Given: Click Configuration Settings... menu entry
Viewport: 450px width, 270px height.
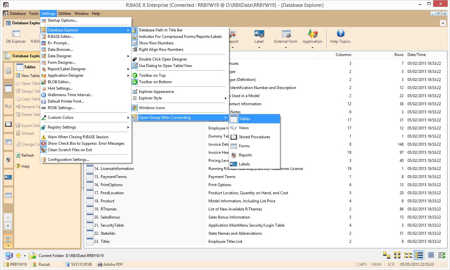Looking at the screenshot, I should click(x=68, y=160).
